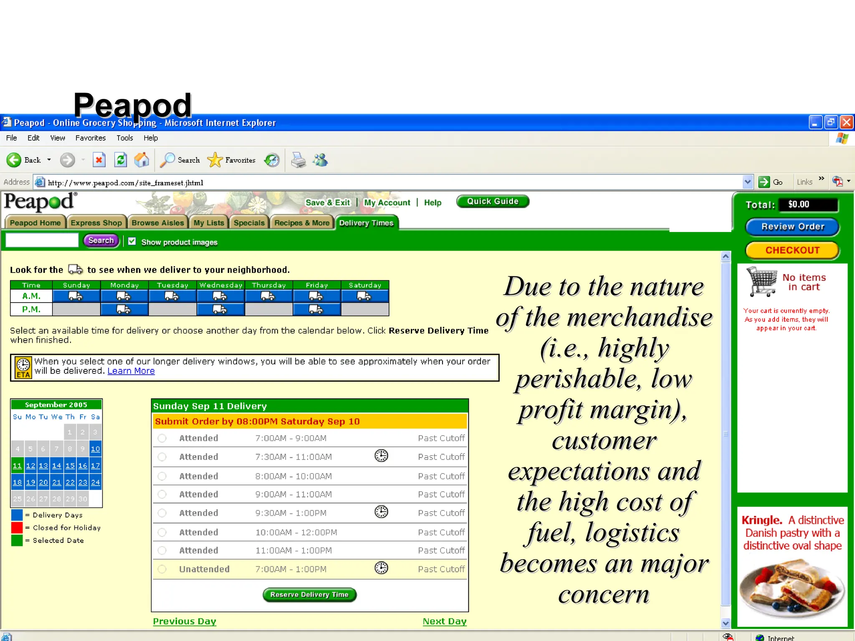Image resolution: width=855 pixels, height=641 pixels.
Task: Select the Unattended 7:00AM - 1:00PM radio button
Action: pyautogui.click(x=162, y=569)
